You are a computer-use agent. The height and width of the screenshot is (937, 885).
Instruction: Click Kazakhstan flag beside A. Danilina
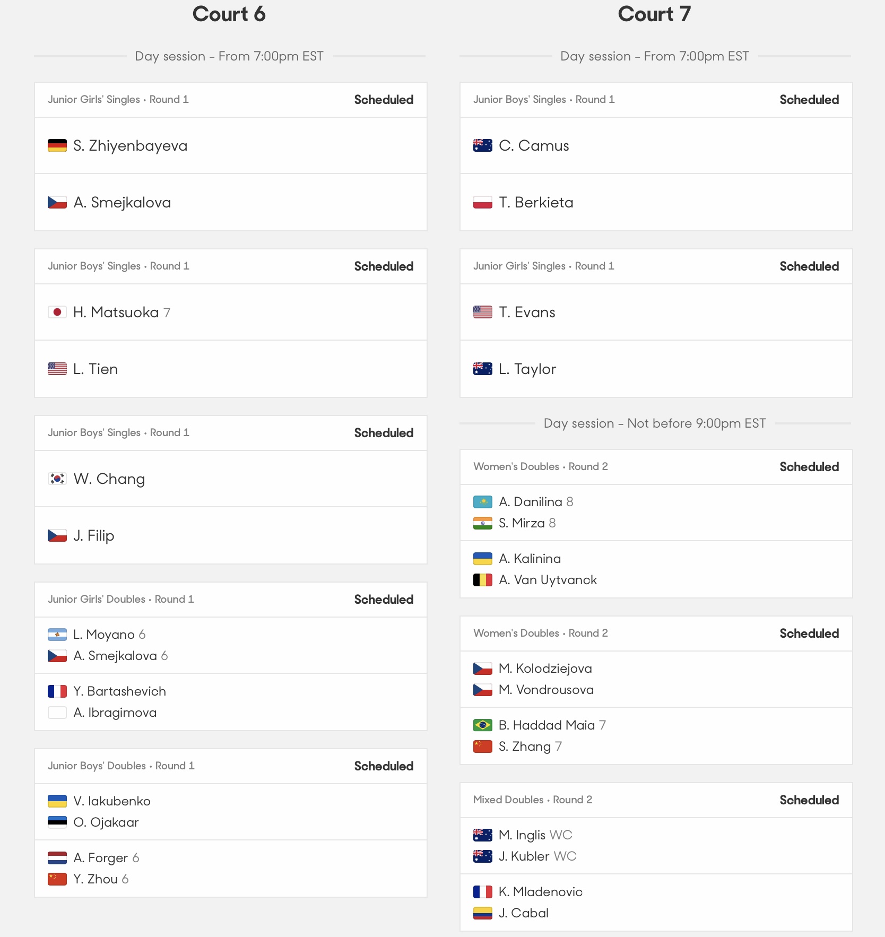483,502
